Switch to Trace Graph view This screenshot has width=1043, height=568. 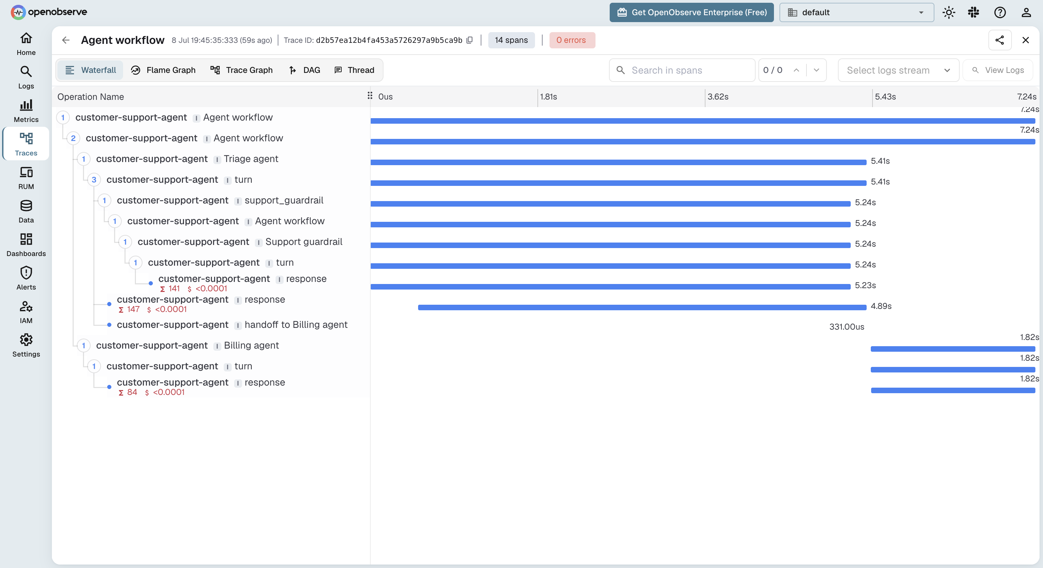point(241,70)
